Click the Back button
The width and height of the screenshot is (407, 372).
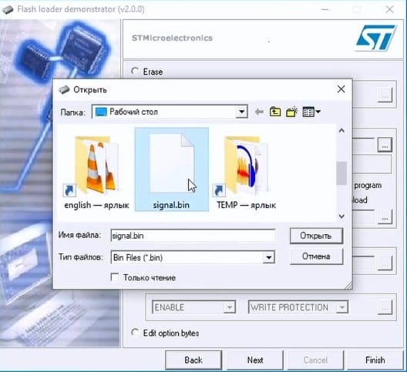(x=193, y=360)
